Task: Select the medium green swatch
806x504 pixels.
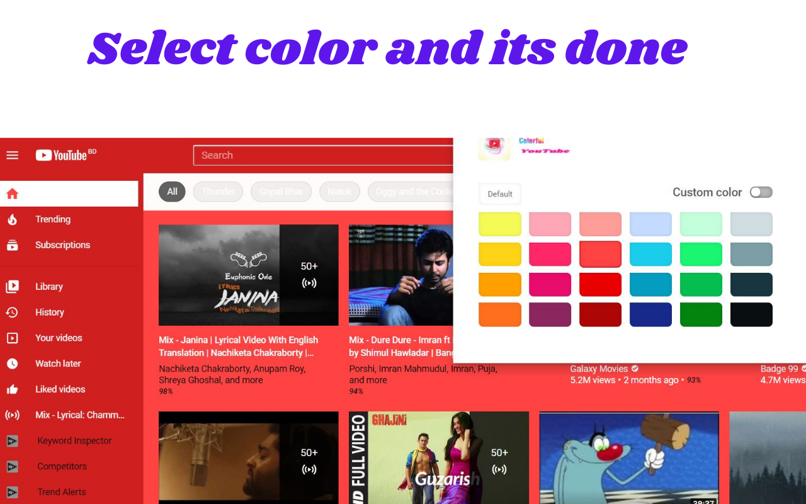Action: (x=701, y=285)
